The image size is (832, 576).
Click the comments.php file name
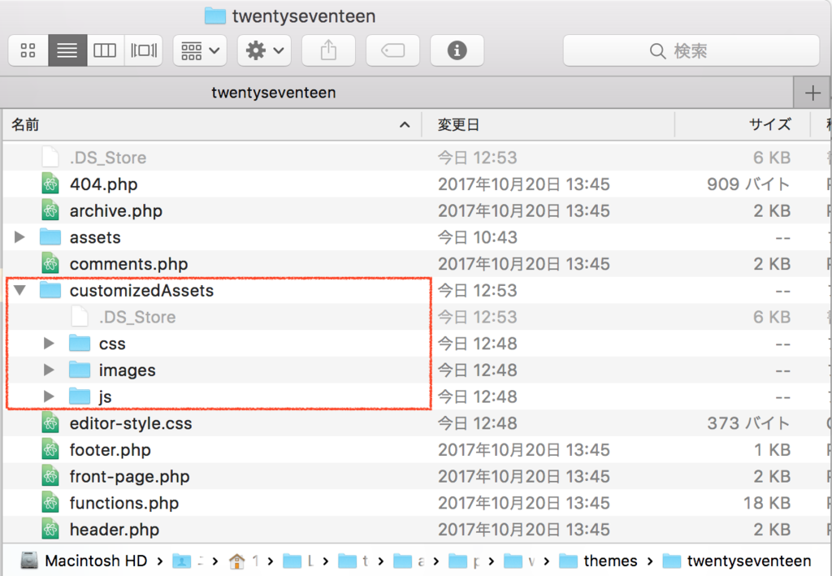[128, 264]
